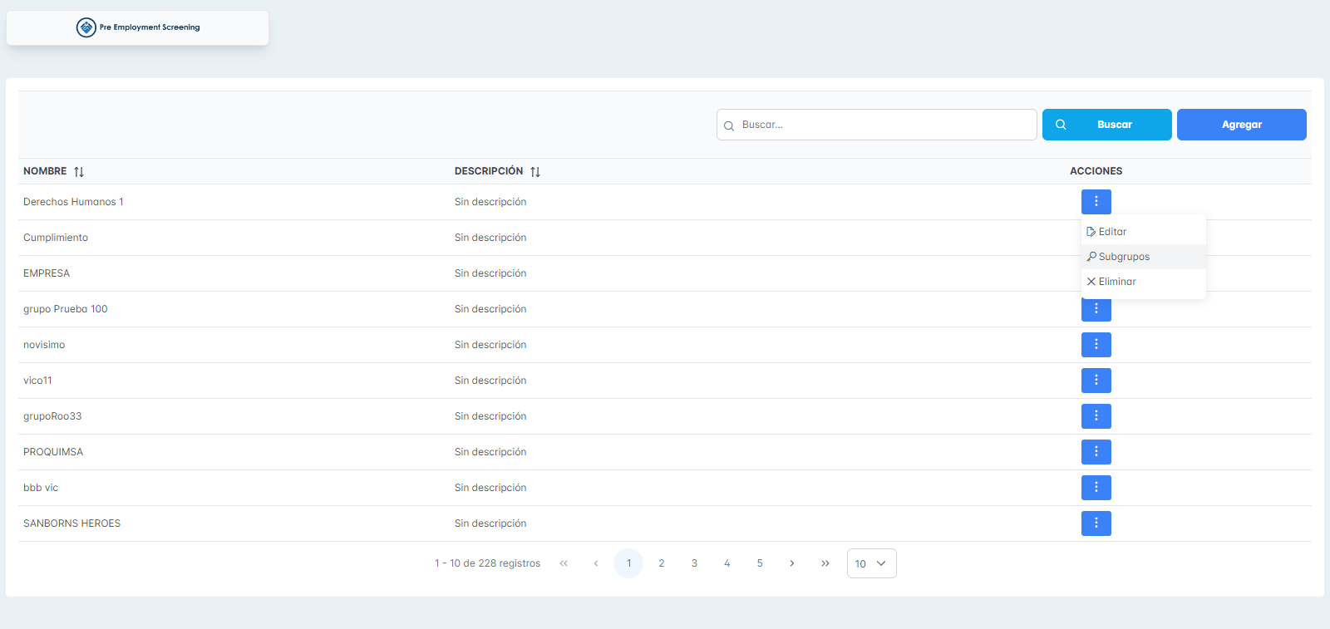1330x629 pixels.
Task: Expand the rows-per-page dropdown showing 10
Action: pos(871,563)
